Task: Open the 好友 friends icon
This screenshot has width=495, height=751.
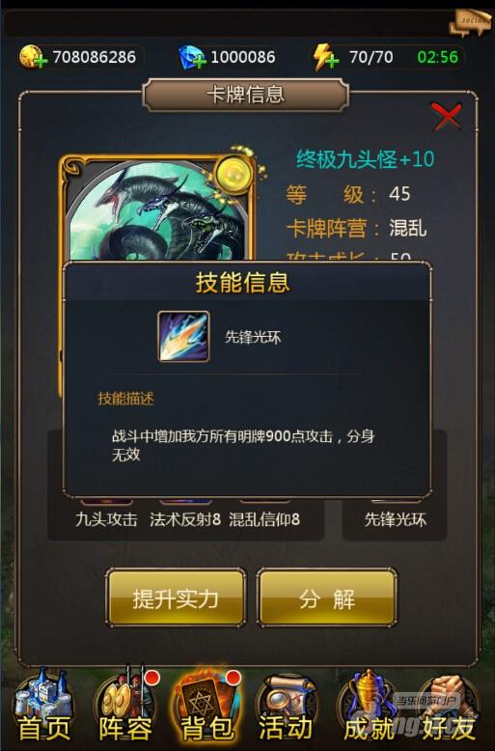Action: pyautogui.click(x=448, y=704)
